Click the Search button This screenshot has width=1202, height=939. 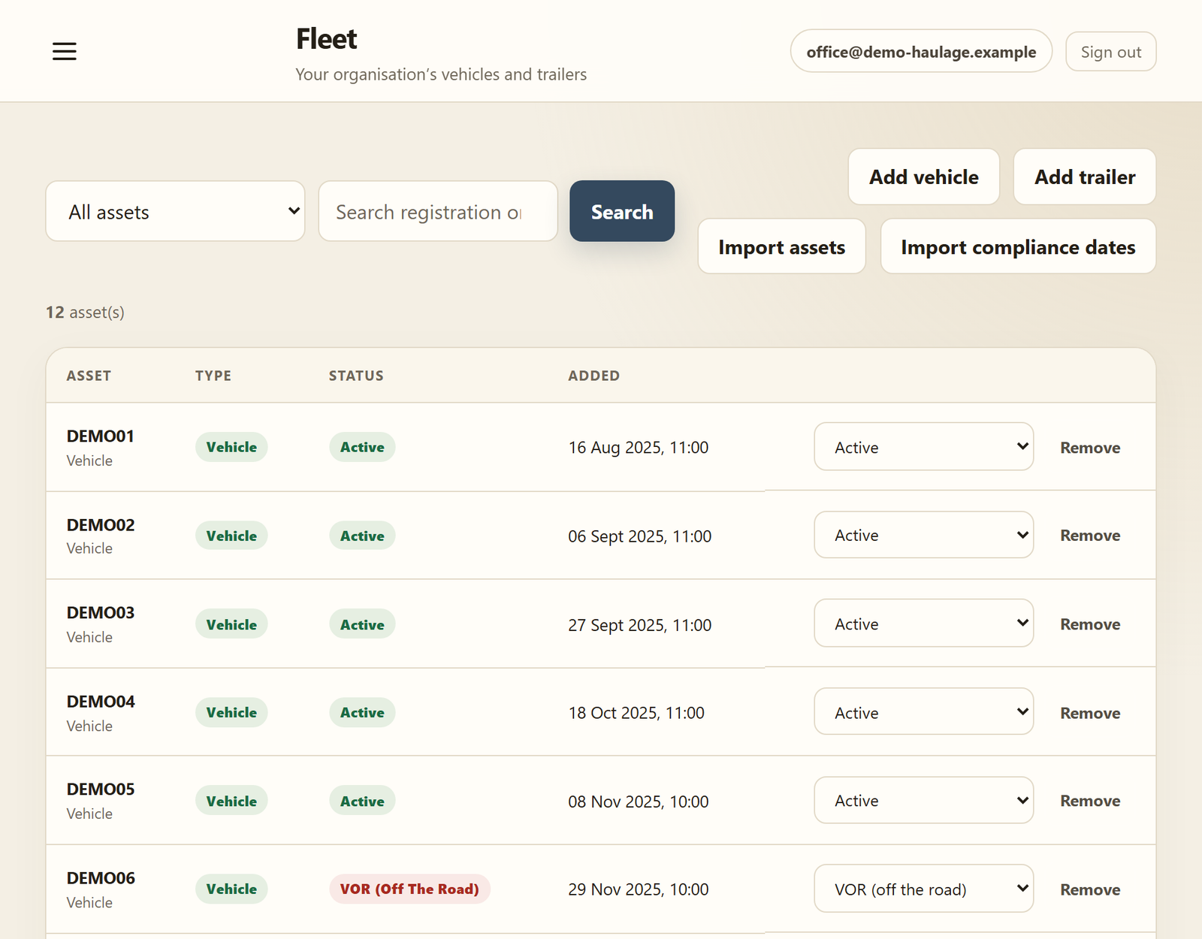pyautogui.click(x=622, y=211)
